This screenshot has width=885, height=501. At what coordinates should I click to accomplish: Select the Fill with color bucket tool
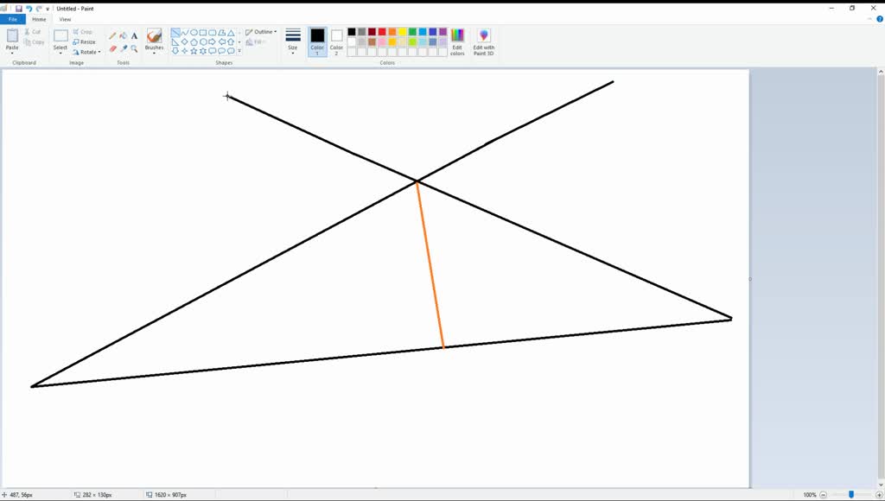pos(123,35)
